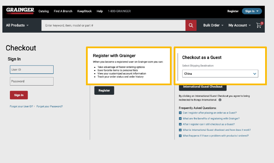The image size is (274, 163).
Task: Click the info icon beside Borderfree text
Action: pos(220,100)
